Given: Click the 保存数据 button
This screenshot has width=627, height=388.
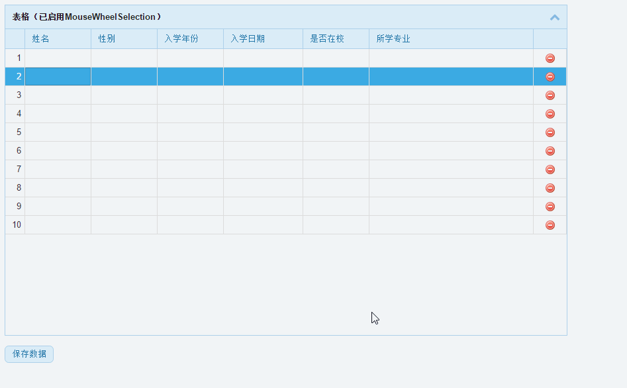Looking at the screenshot, I should (29, 354).
